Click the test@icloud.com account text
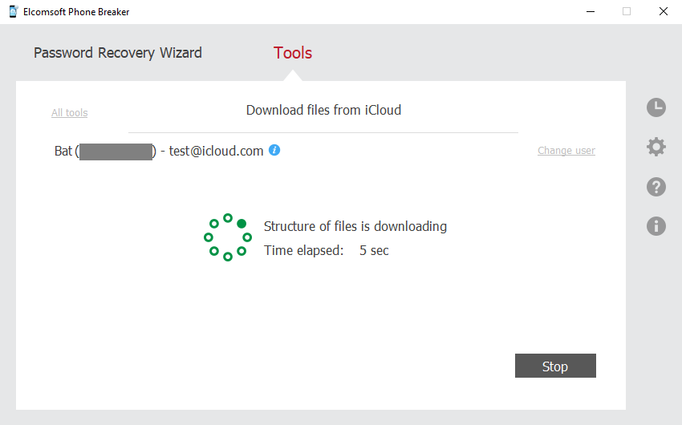Viewport: 682px width, 425px height. (216, 151)
